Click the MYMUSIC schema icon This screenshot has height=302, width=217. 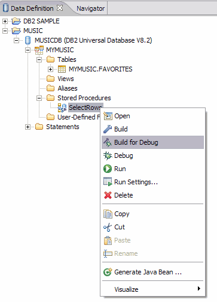pyautogui.click(x=39, y=50)
